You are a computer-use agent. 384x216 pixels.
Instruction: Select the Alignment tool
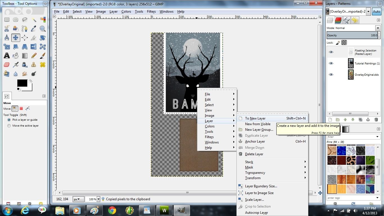click(25, 38)
